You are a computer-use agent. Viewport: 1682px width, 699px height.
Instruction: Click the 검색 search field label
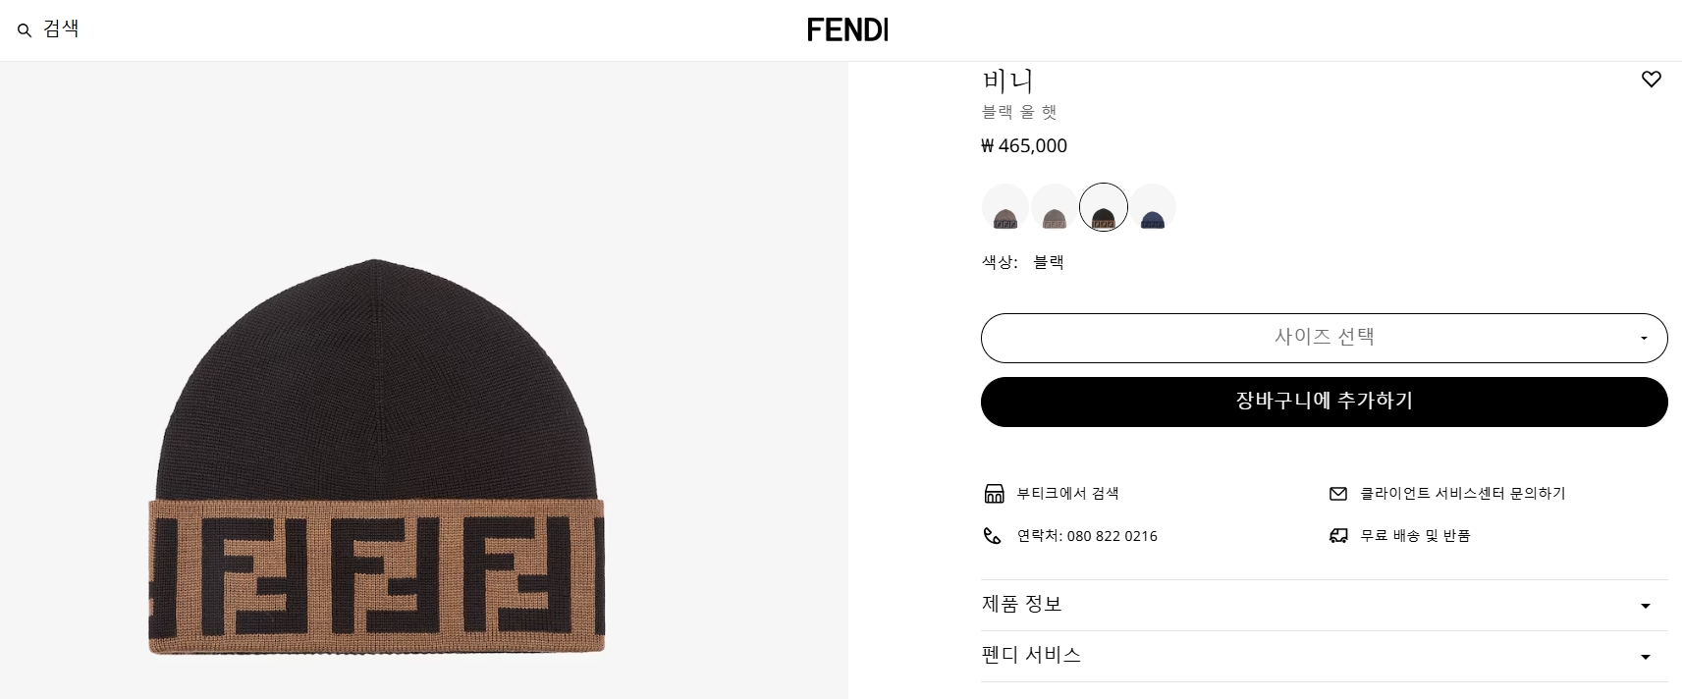tap(61, 29)
